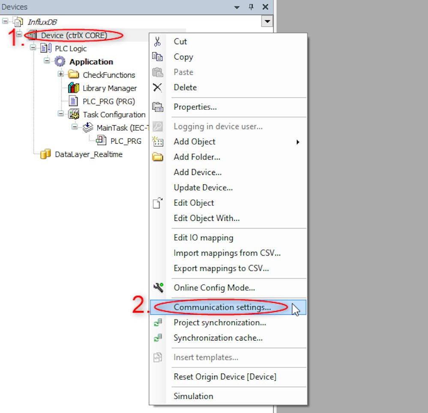This screenshot has width=428, height=413.
Task: Choose Copy from the context menu
Action: pyautogui.click(x=228, y=57)
